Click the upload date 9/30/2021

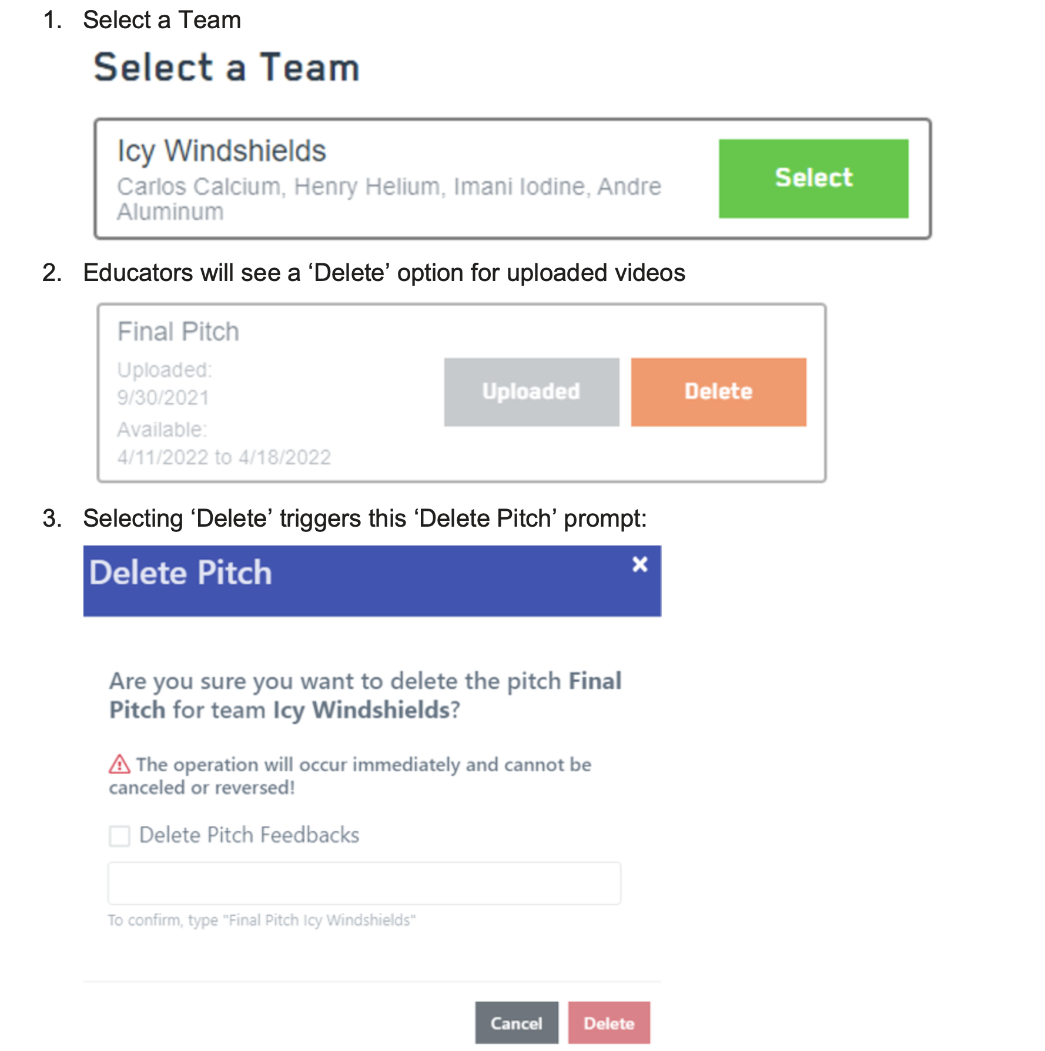(x=163, y=398)
